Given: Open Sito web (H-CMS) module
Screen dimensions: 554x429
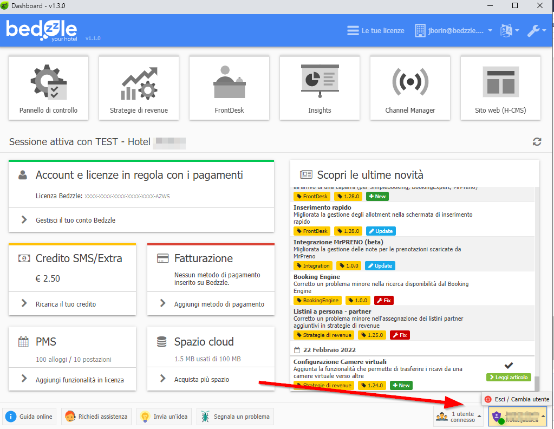Looking at the screenshot, I should click(500, 88).
